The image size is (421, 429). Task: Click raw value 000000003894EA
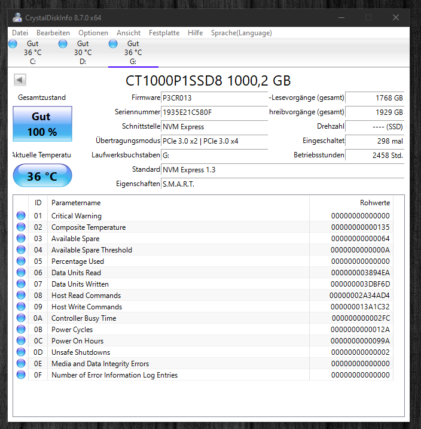pyautogui.click(x=361, y=273)
